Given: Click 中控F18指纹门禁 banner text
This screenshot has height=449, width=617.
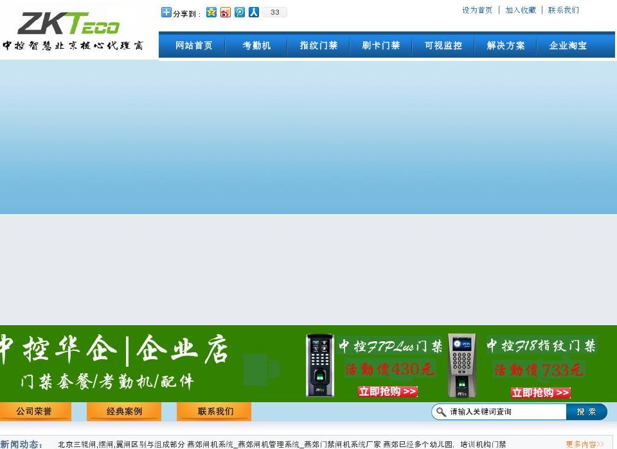Looking at the screenshot, I should point(541,346).
